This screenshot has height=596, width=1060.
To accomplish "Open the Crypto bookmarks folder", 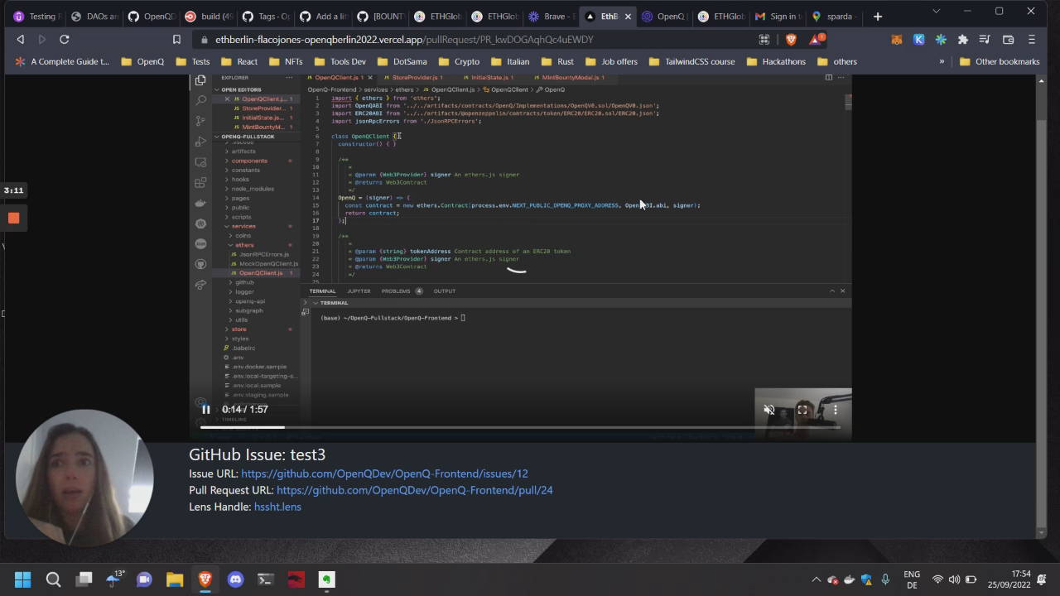I will (x=459, y=61).
